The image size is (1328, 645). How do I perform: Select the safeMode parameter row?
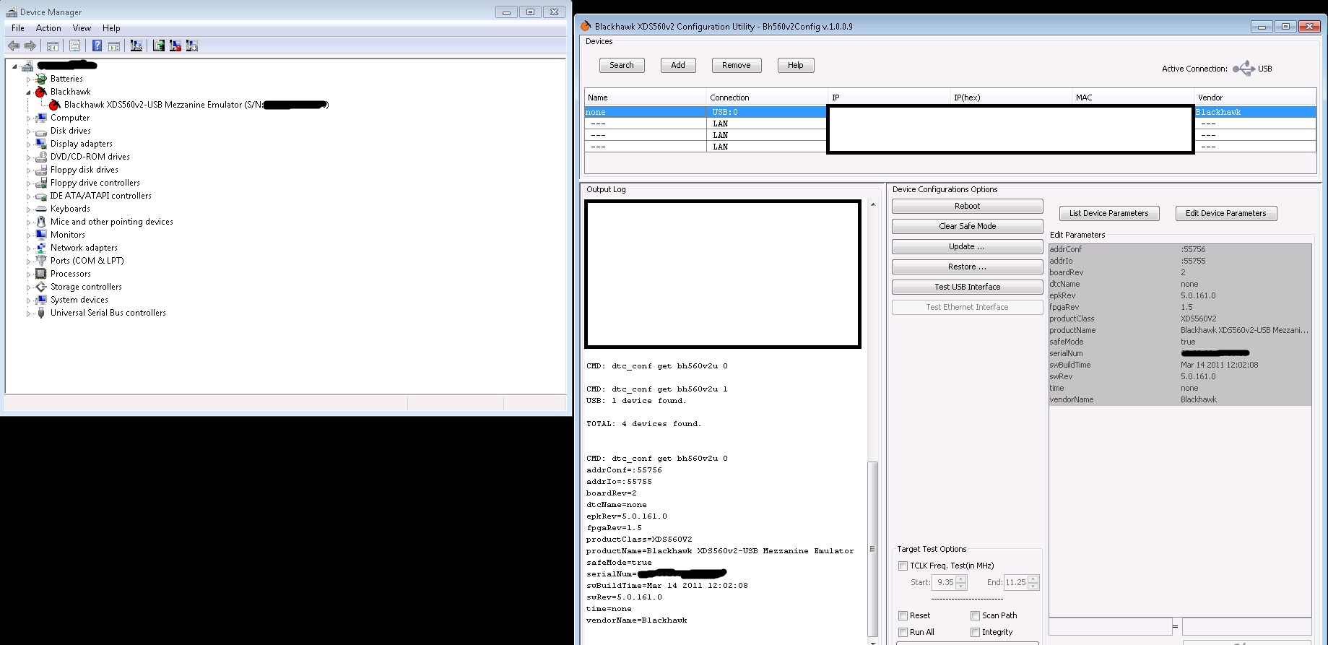click(1180, 342)
